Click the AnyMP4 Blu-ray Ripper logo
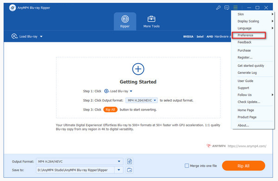Screen dimensions: 278x181 click(x=13, y=8)
